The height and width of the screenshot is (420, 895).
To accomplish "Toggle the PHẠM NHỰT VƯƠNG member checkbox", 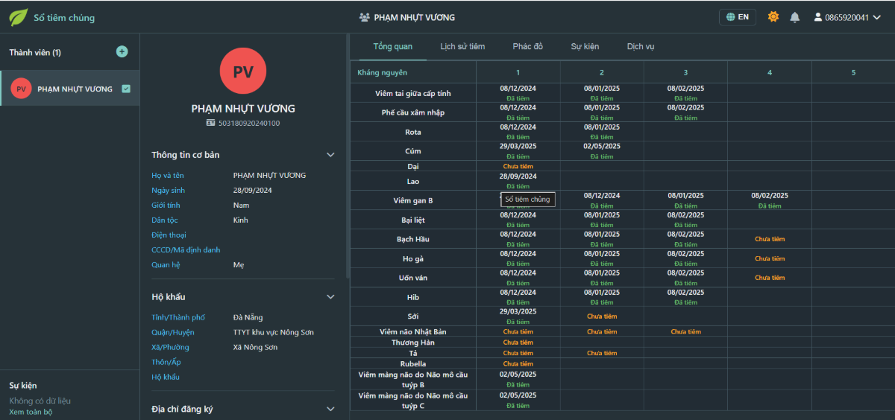I will tap(126, 89).
